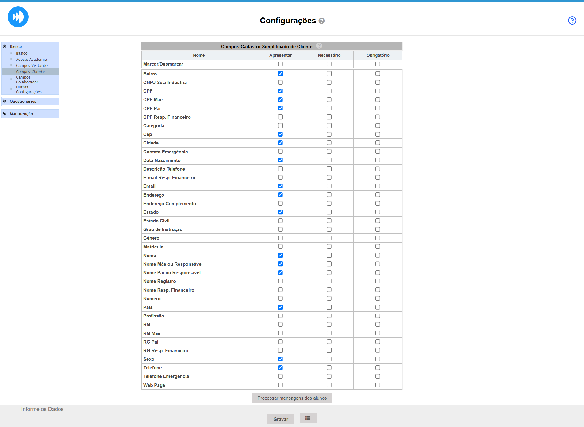This screenshot has width=584, height=427.
Task: Click the blue help circle in top-right corner
Action: 572,21
